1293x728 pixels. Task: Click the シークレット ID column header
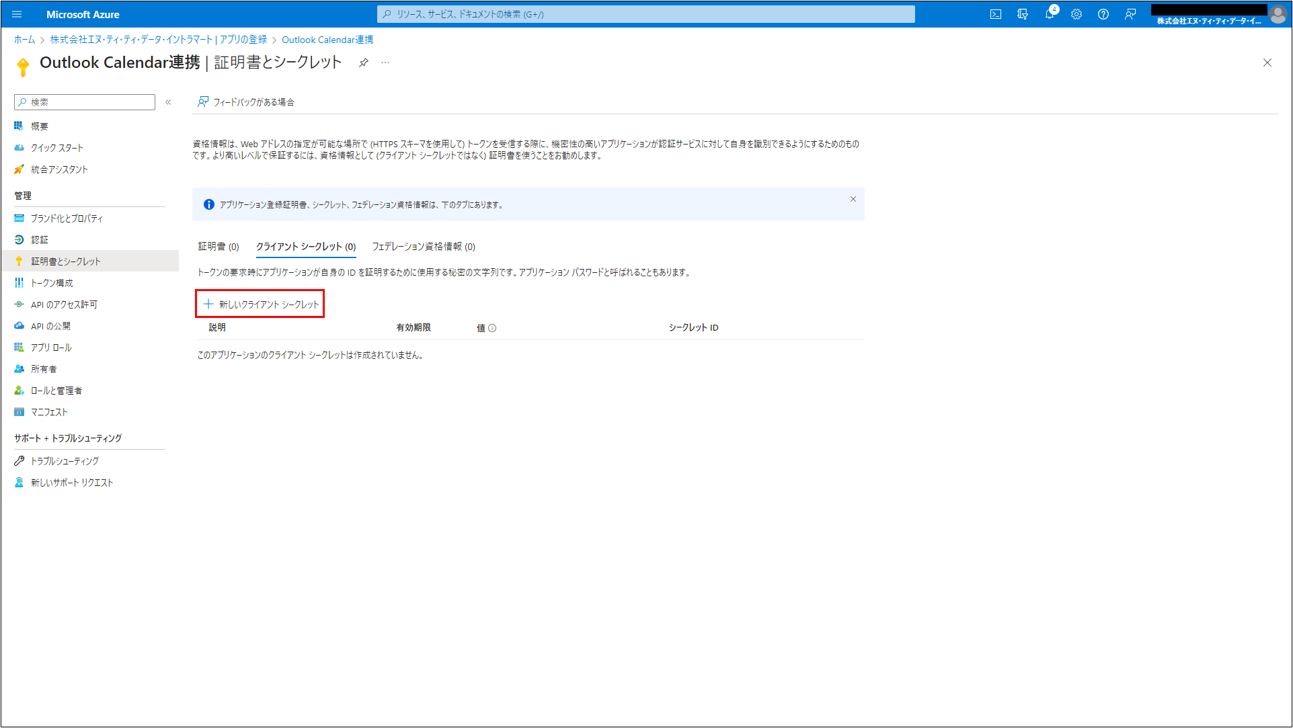coord(693,327)
